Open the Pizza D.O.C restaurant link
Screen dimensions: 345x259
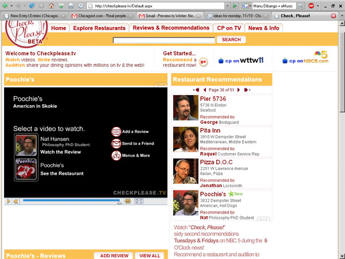pos(216,162)
